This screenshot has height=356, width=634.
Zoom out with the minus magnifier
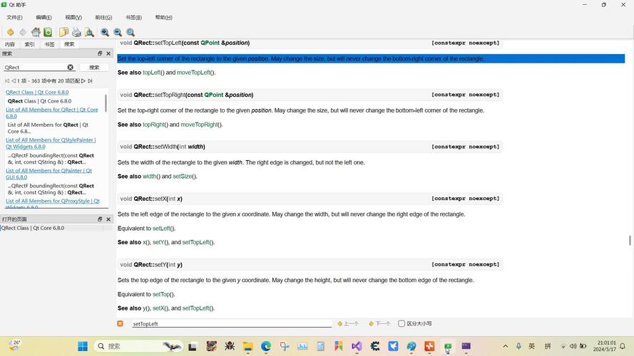[x=118, y=32]
